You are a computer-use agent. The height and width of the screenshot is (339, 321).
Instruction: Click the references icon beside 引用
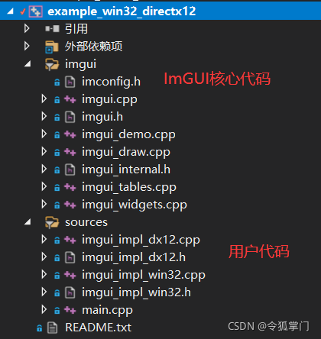pos(52,29)
